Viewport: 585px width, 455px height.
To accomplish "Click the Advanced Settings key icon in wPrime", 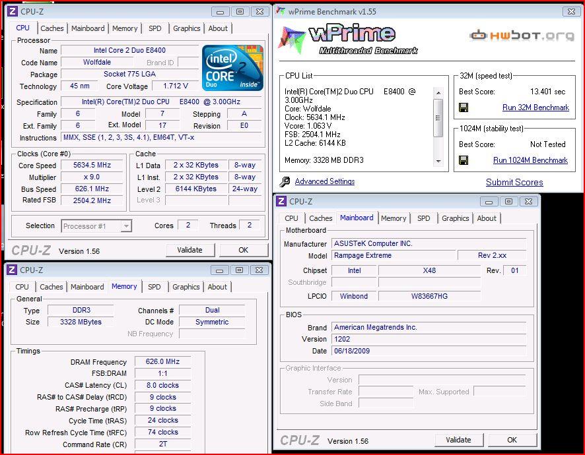I will coord(285,181).
